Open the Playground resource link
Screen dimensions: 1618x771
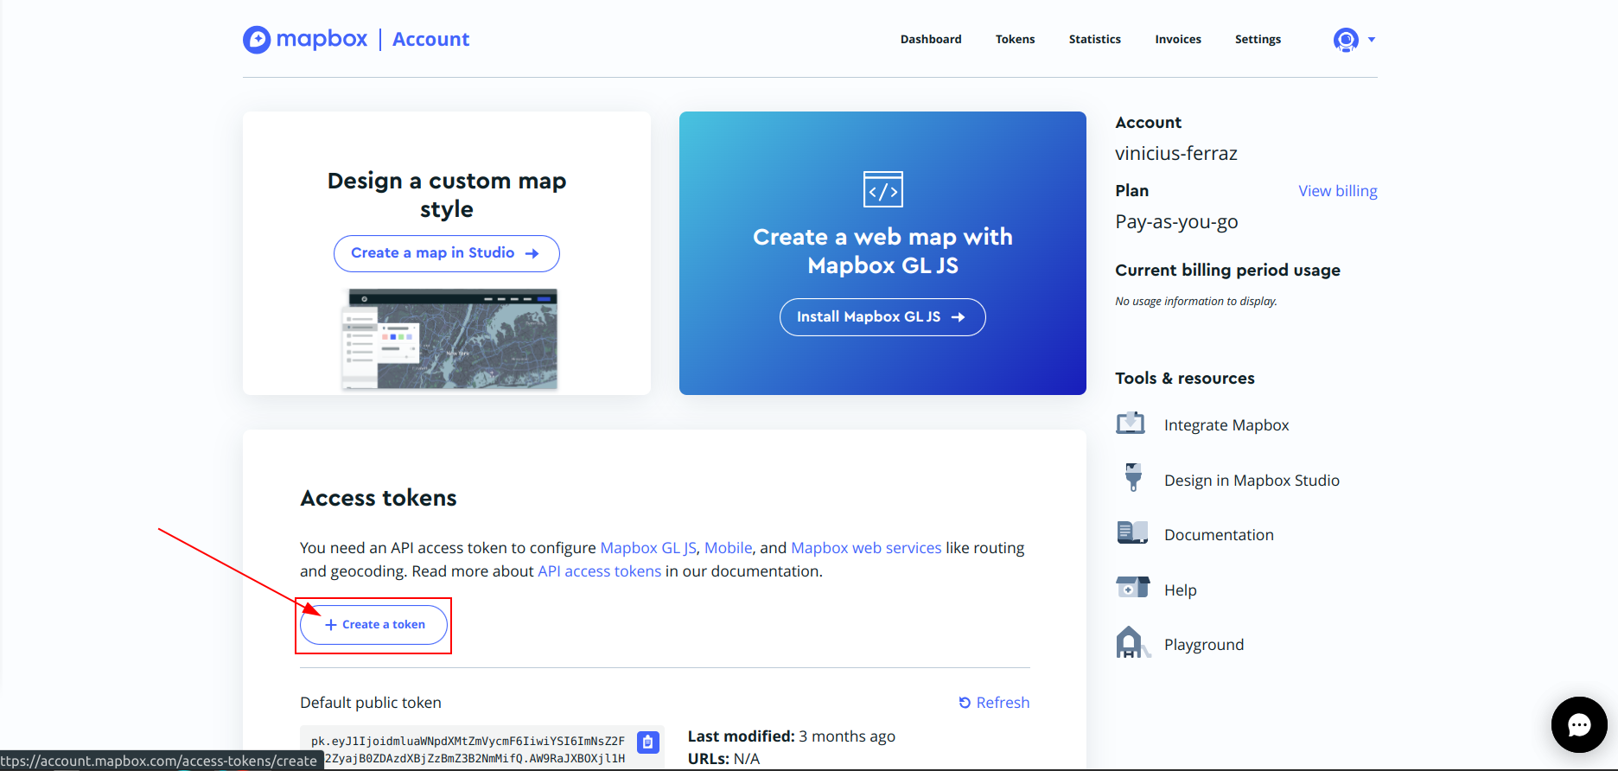1204,645
